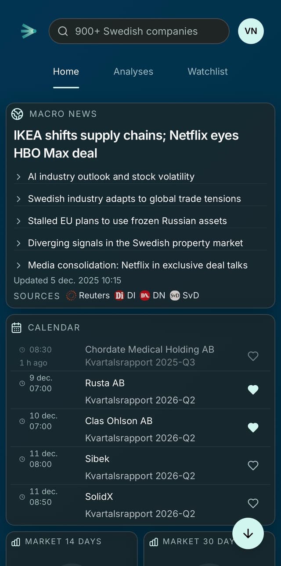Expand Stalled EU plans news item
This screenshot has width=281, height=566.
click(x=127, y=221)
